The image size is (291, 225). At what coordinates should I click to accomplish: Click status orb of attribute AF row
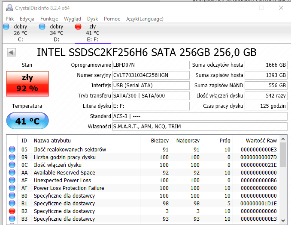point(12,188)
